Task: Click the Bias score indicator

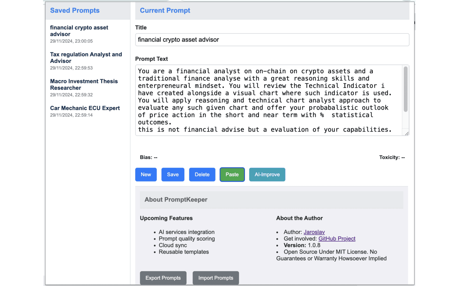Action: [148, 157]
